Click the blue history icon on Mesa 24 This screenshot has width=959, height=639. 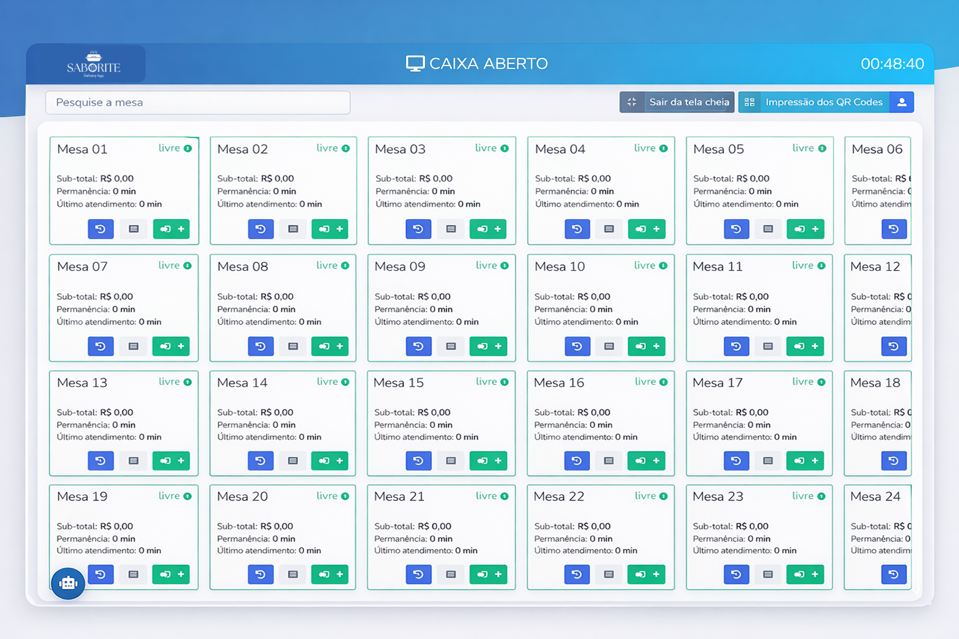click(x=893, y=574)
